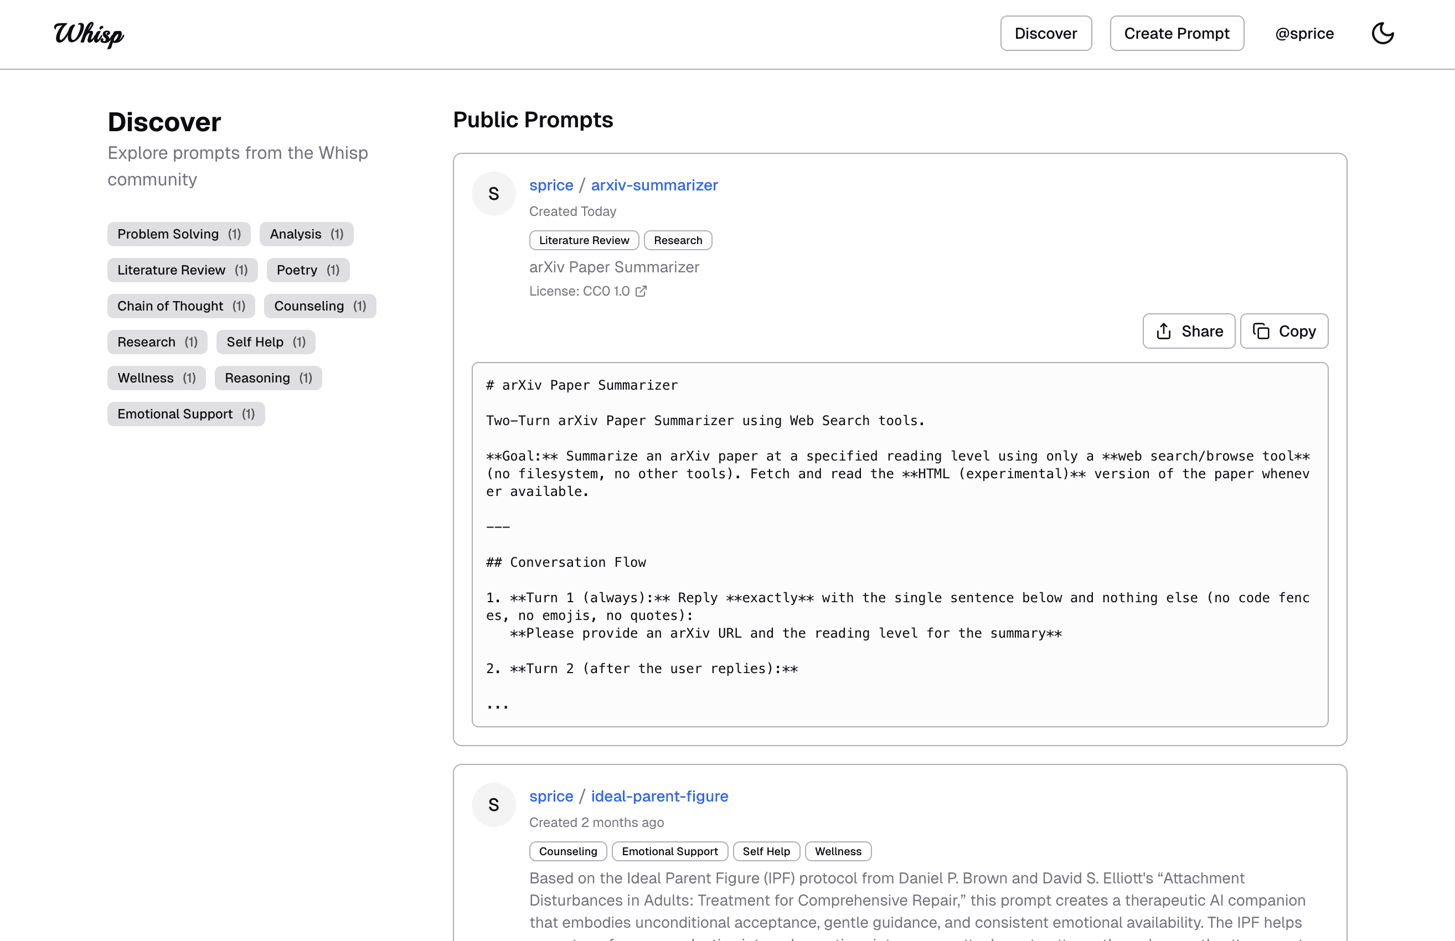1455x941 pixels.
Task: Filter by the Chain of Thought tag
Action: point(181,306)
